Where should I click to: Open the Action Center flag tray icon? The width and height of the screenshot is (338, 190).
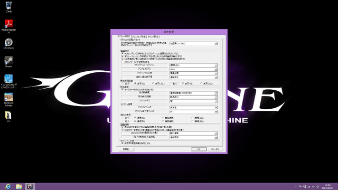[x=301, y=186]
